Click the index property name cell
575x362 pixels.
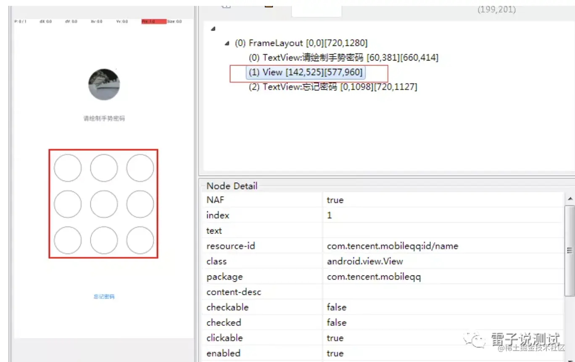point(262,215)
